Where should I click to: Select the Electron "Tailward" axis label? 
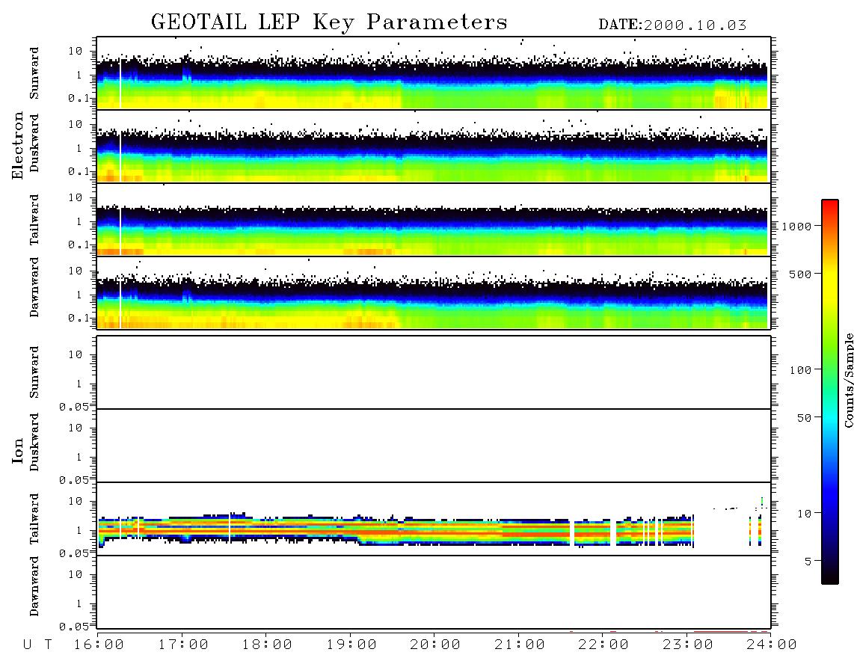(34, 220)
